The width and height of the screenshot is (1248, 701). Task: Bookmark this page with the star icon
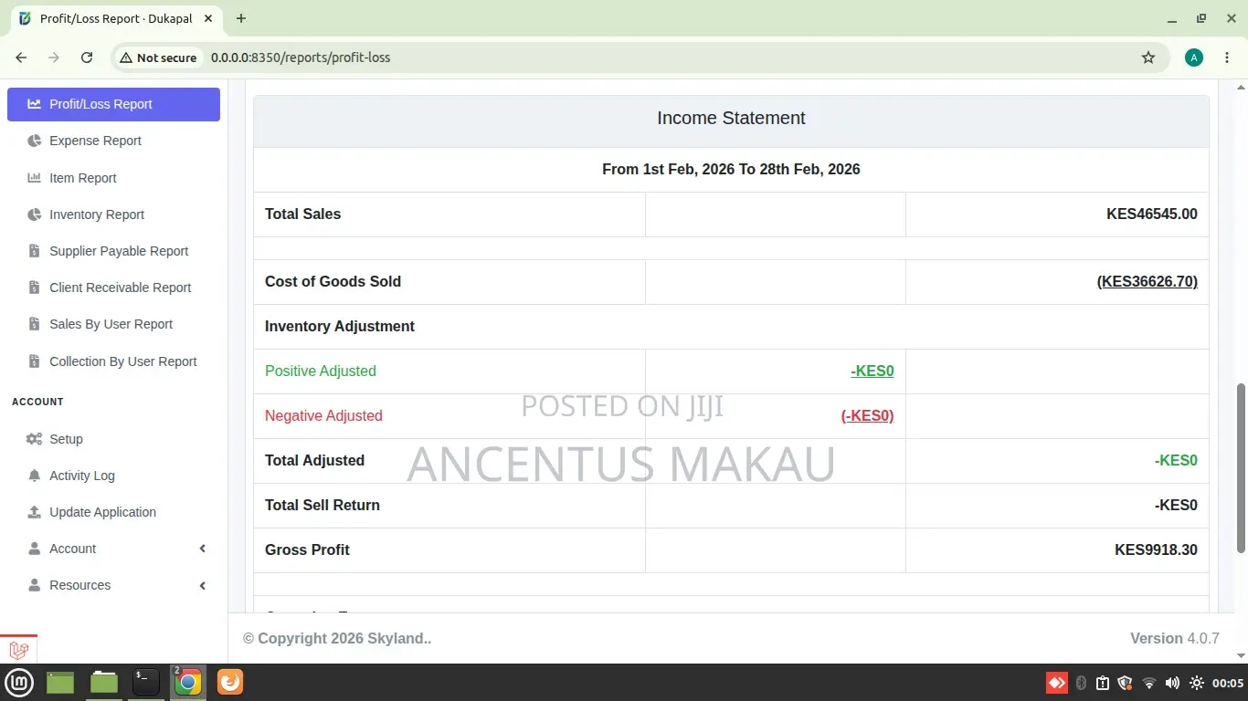coord(1148,58)
